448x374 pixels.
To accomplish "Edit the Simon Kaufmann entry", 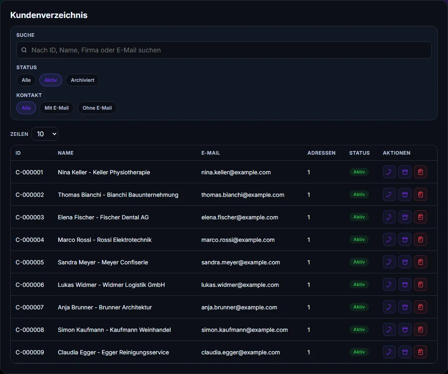I will [x=389, y=330].
